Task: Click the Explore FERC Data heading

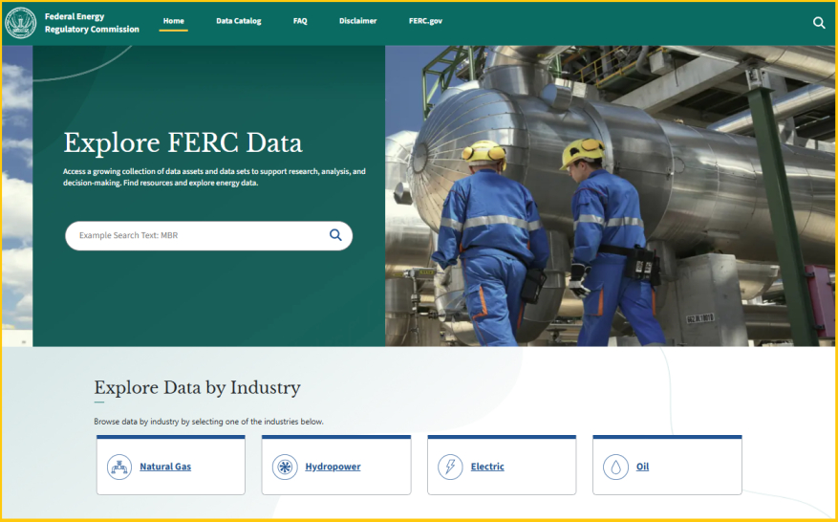Action: click(x=183, y=142)
